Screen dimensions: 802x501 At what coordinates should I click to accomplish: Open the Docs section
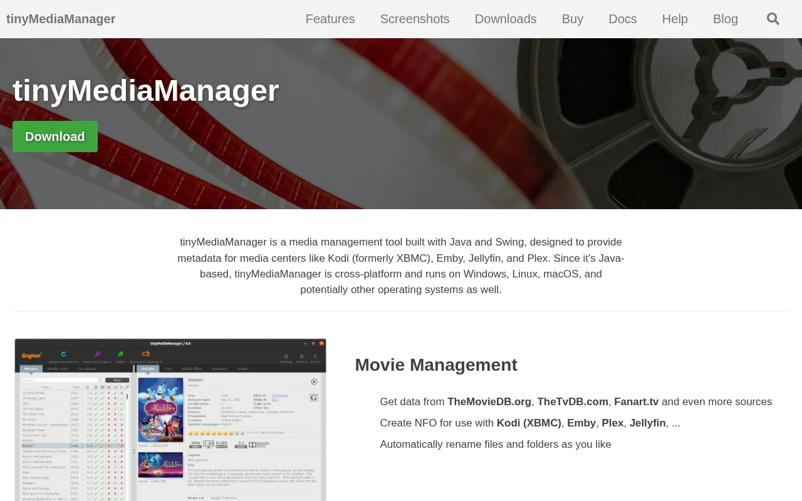point(623,19)
